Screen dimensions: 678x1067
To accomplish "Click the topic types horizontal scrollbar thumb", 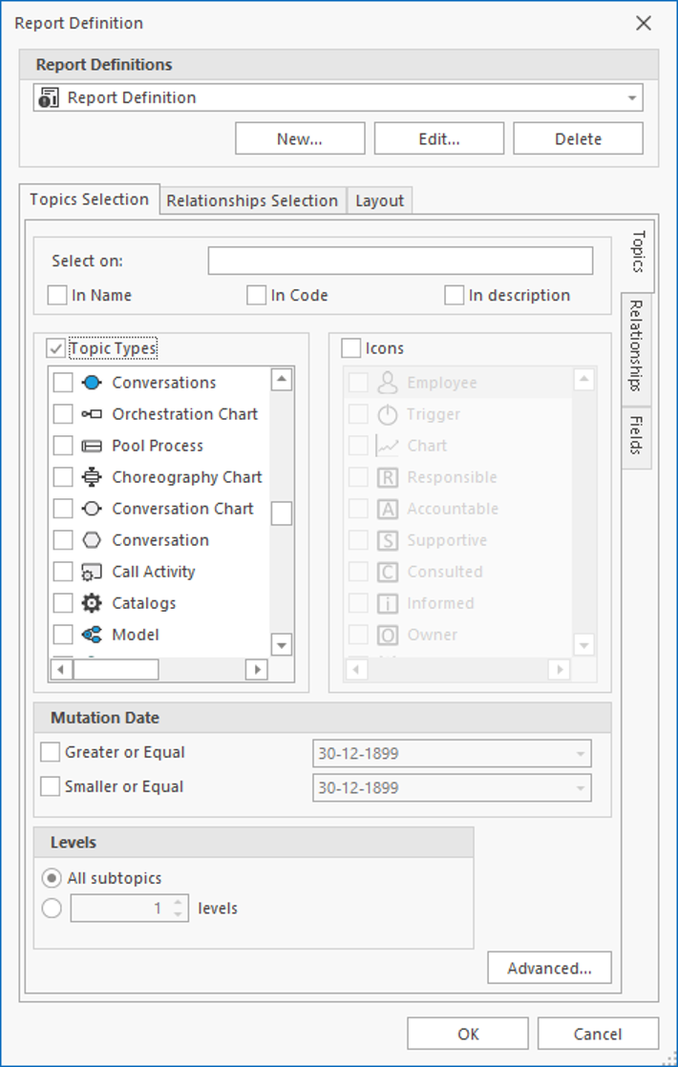I will (116, 670).
